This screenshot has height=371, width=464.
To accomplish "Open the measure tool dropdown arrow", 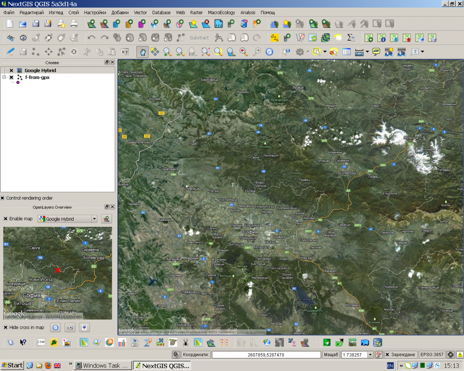I will (367, 52).
